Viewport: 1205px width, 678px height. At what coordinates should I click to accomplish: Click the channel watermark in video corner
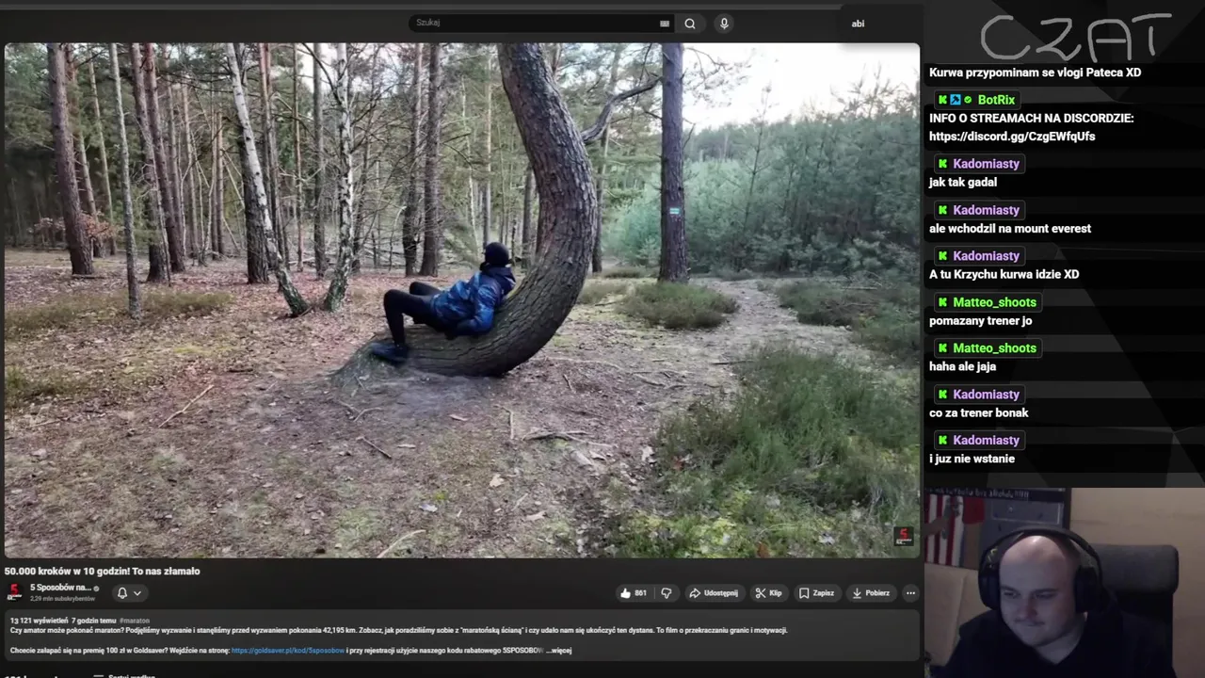903,536
